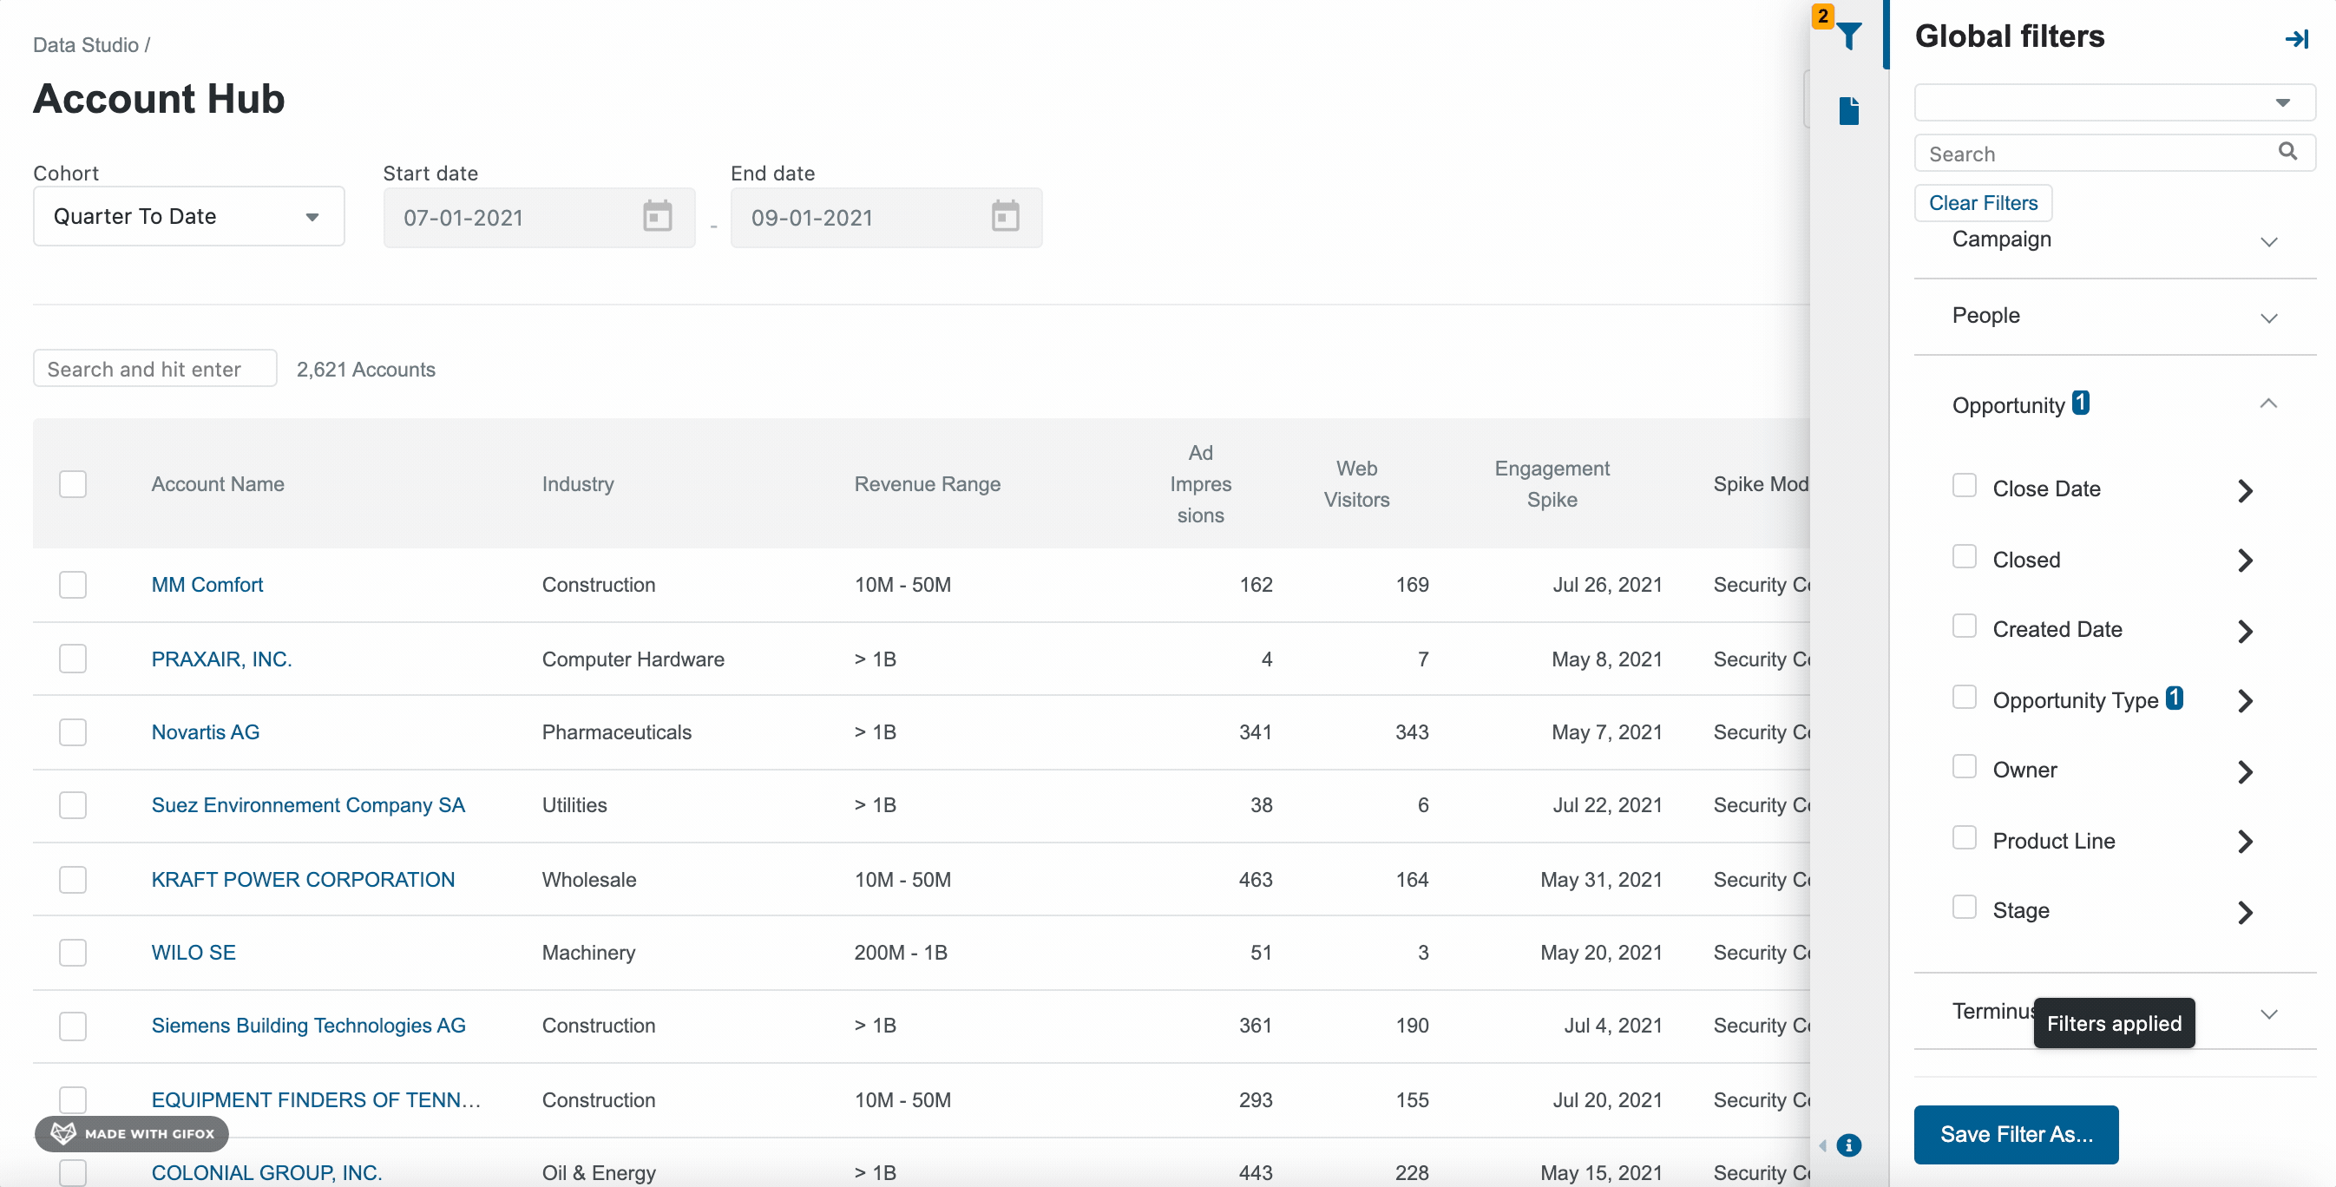This screenshot has height=1187, width=2336.
Task: Open Stage filter arrow
Action: tap(2244, 912)
